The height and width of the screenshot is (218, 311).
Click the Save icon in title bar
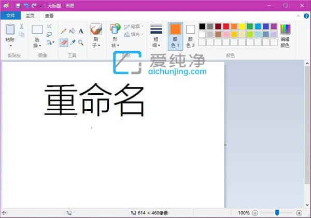18,6
